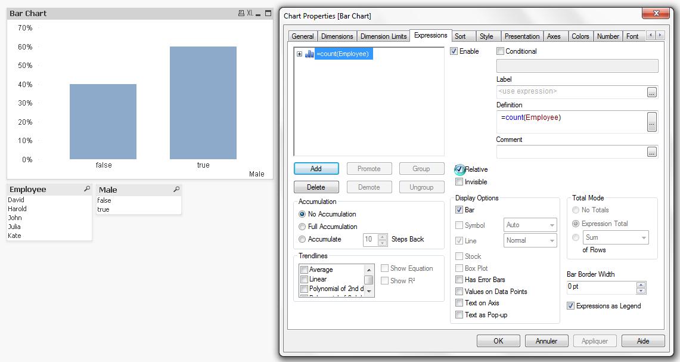Tick Polynomial of 2nd degree trendline
The height and width of the screenshot is (362, 680).
pyautogui.click(x=305, y=289)
